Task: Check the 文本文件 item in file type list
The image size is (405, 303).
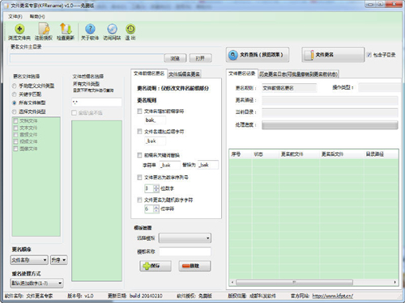Action: coord(16,128)
